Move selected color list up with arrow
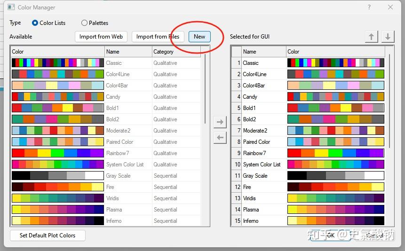This screenshot has width=405, height=251. tap(372, 36)
